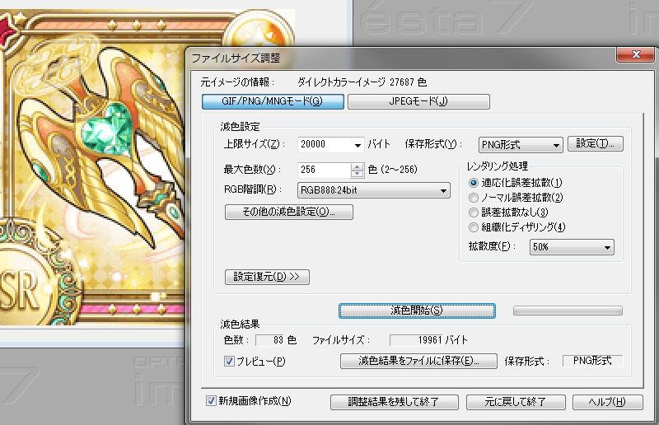
Task: Close the ファイルサイズ調整 dialog
Action: tap(636, 54)
